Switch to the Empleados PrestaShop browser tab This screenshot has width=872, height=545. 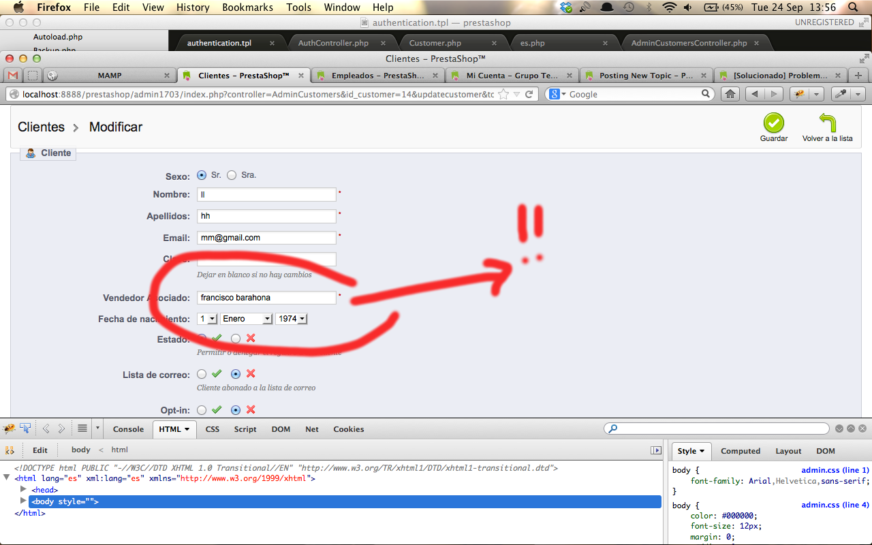click(378, 76)
